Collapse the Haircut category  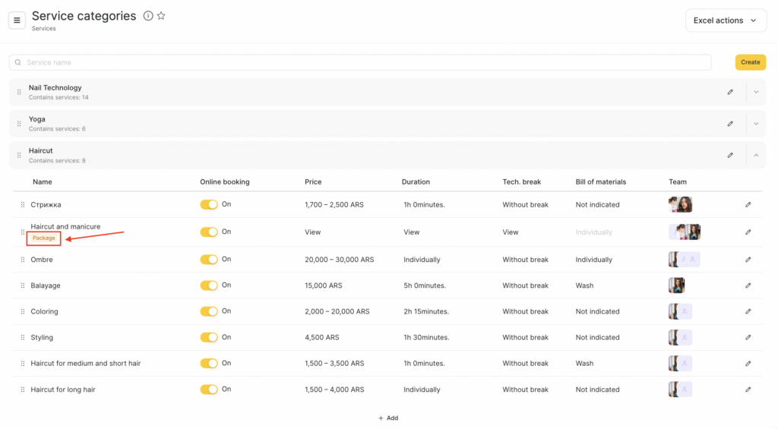756,155
